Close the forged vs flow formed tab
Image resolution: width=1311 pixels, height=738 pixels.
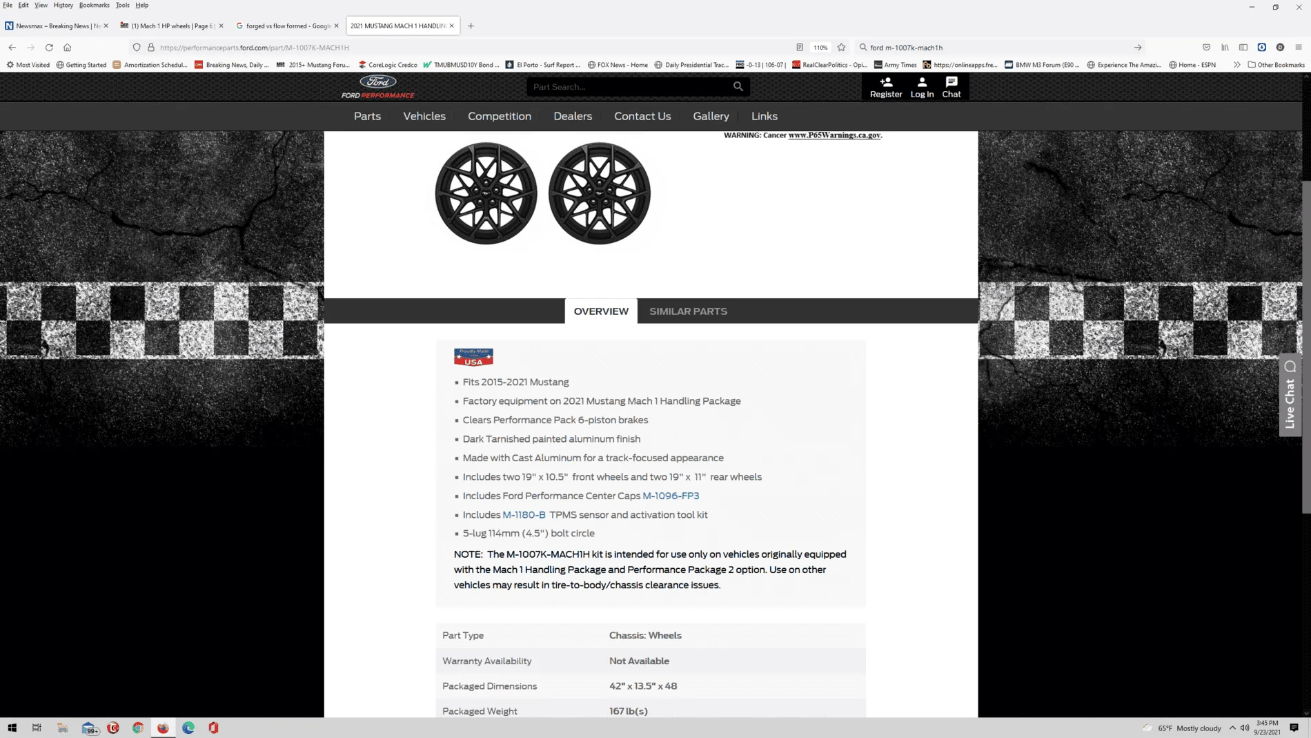click(x=337, y=26)
